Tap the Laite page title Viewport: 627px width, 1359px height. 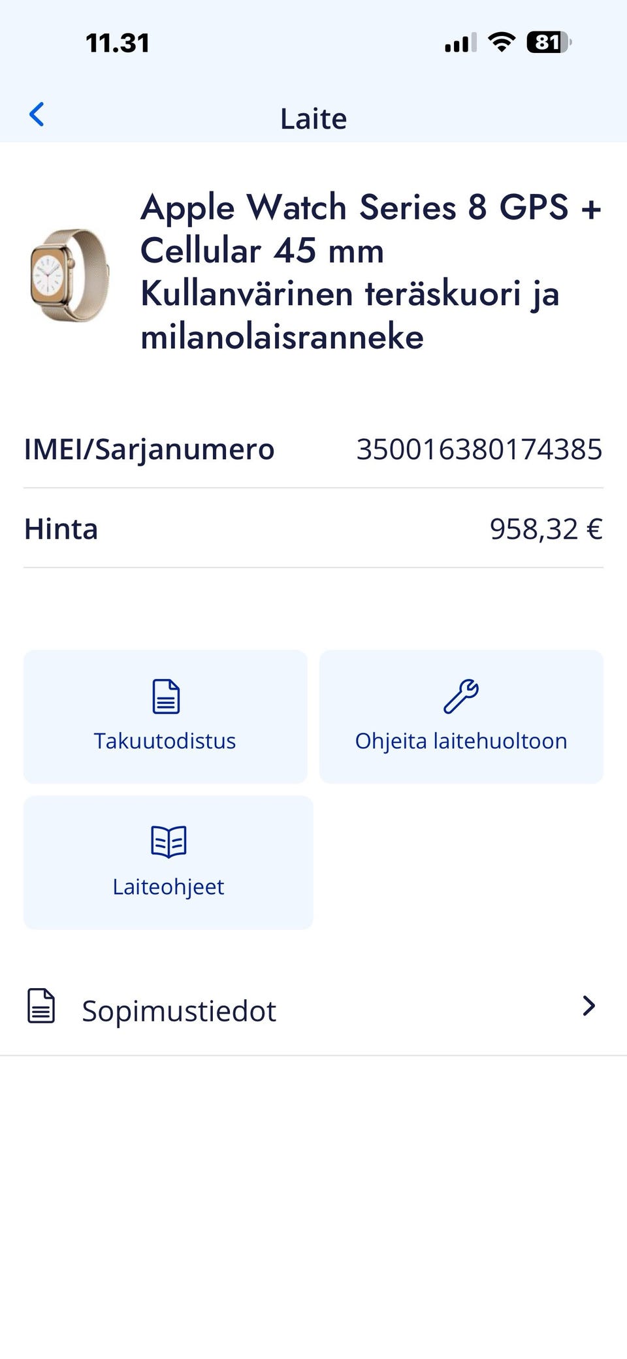[313, 119]
